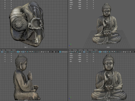Open camera attributes in front view toolbar
This screenshot has width=135, height=101.
(x=74, y=52)
